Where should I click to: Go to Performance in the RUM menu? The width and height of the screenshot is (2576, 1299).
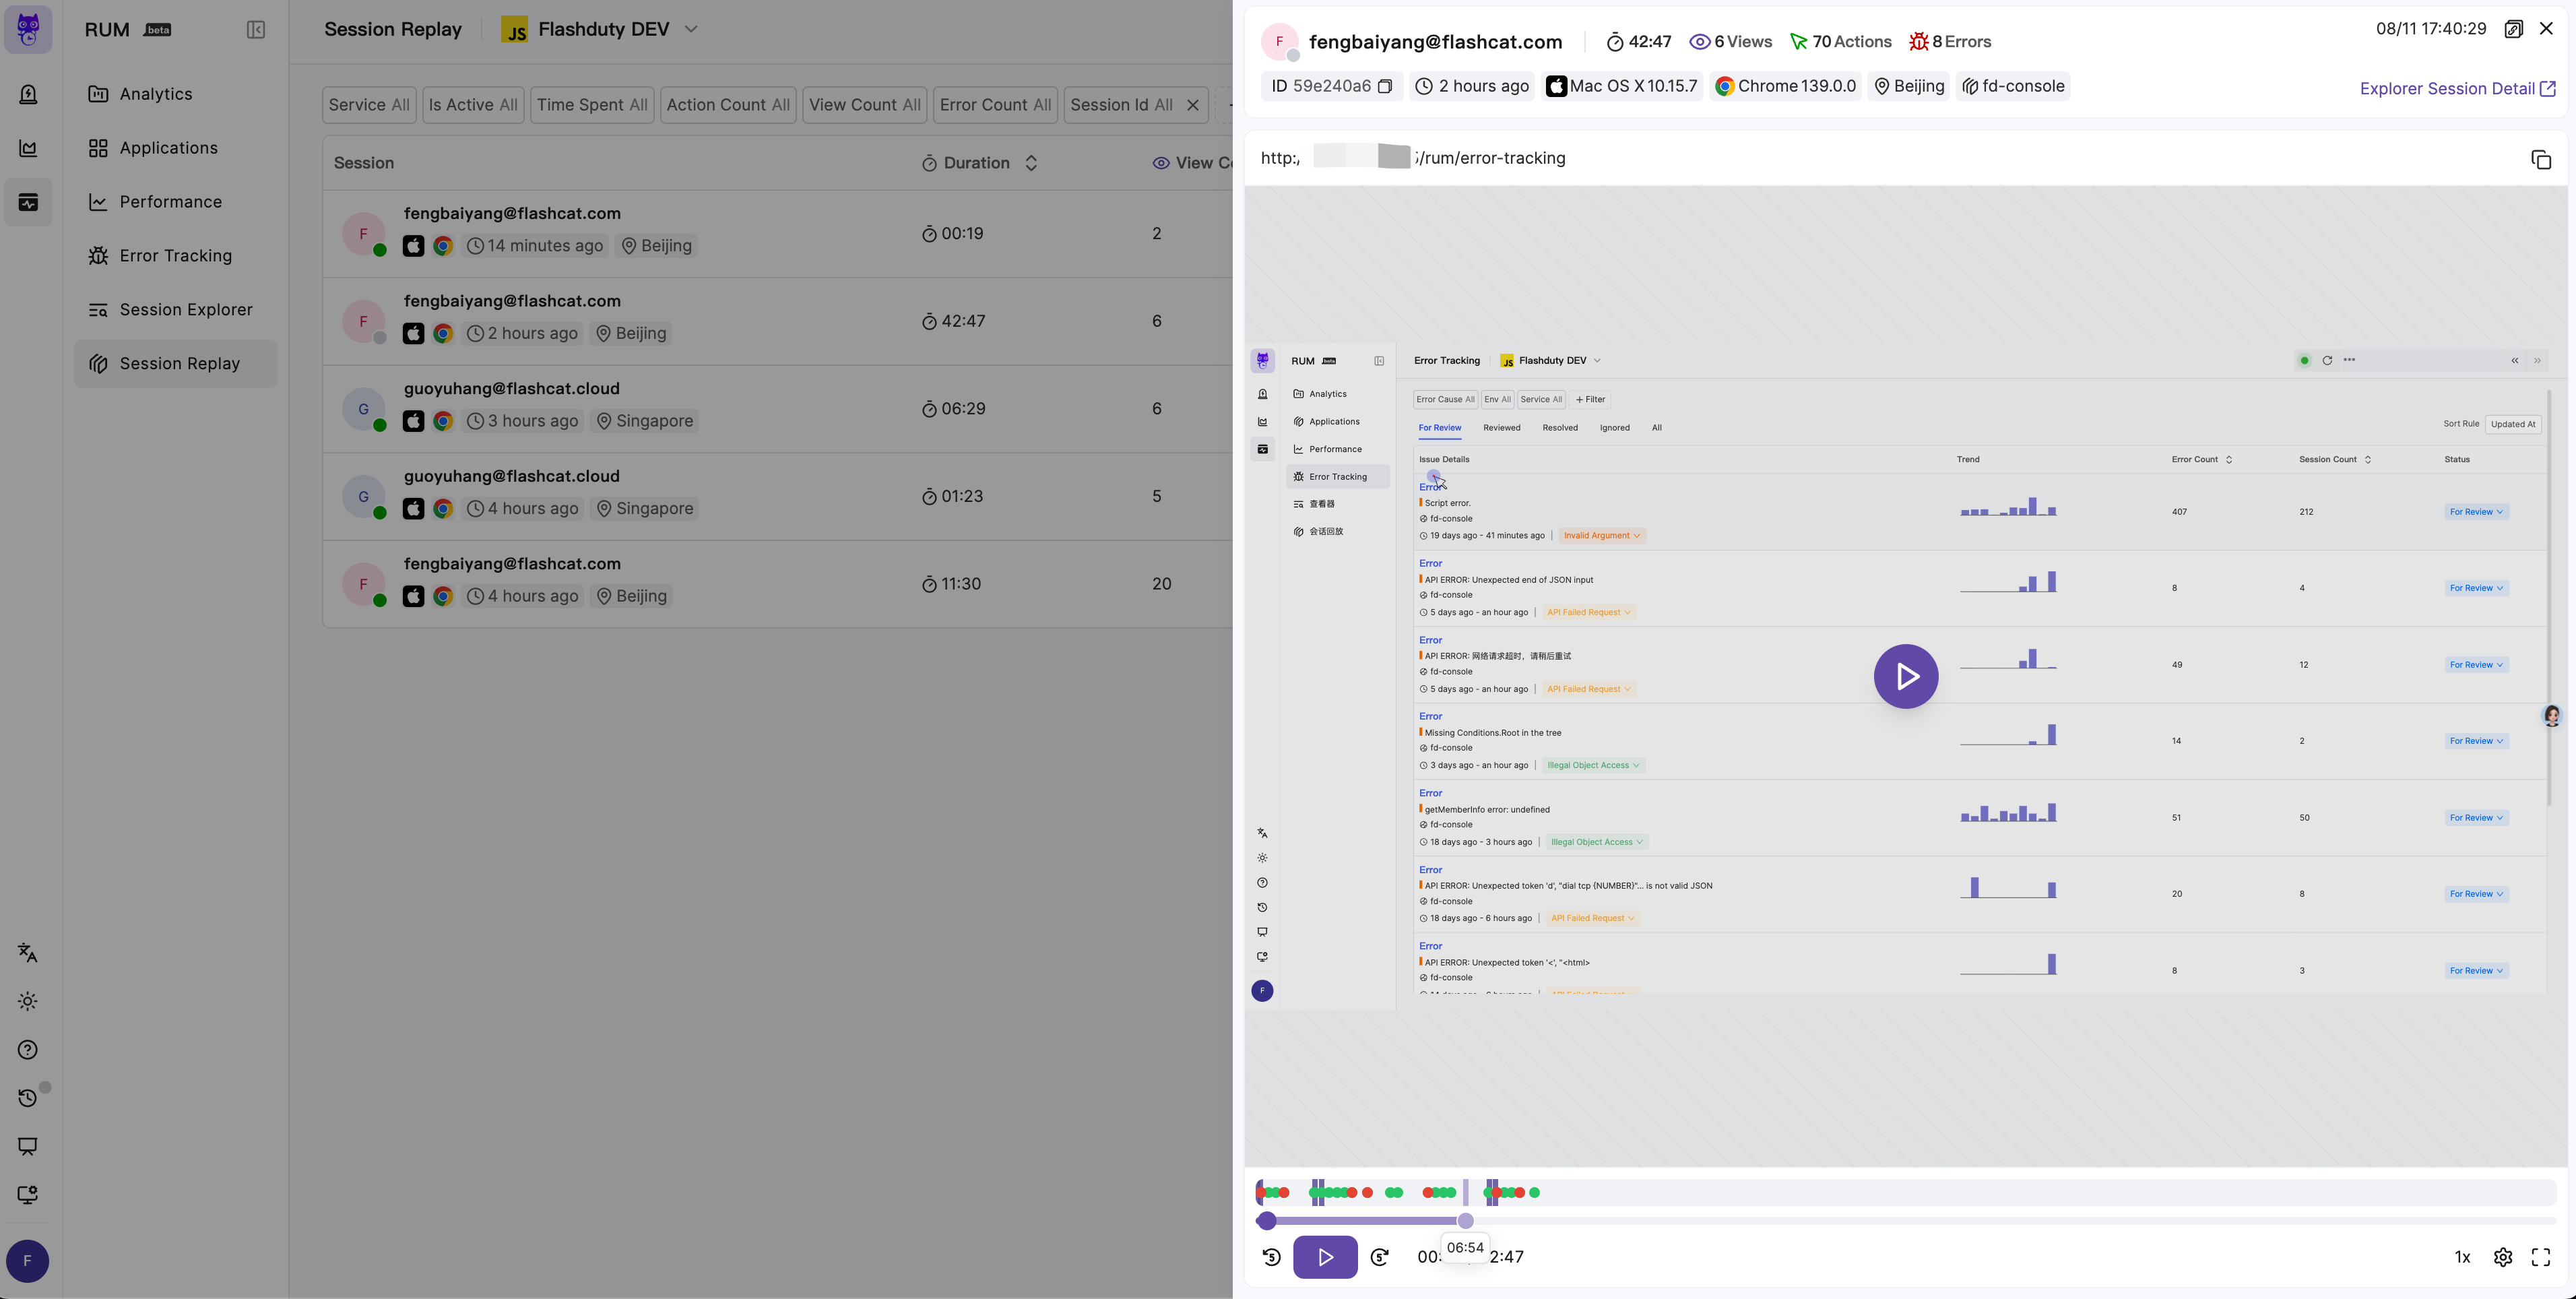[175, 202]
